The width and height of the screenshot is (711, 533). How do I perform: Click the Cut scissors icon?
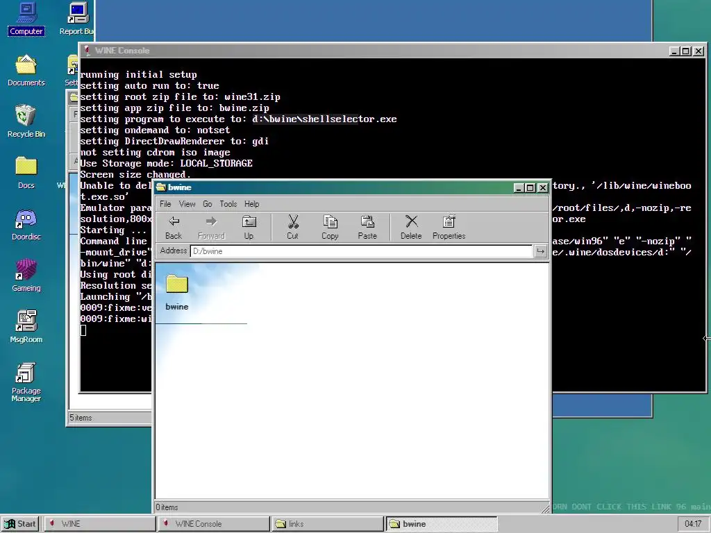tap(293, 227)
